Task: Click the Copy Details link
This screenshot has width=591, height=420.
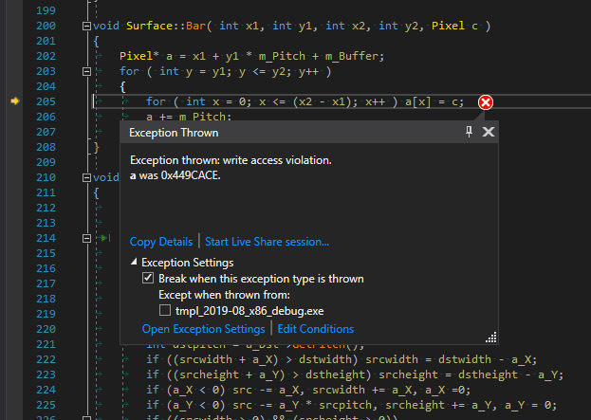Action: pyautogui.click(x=161, y=242)
